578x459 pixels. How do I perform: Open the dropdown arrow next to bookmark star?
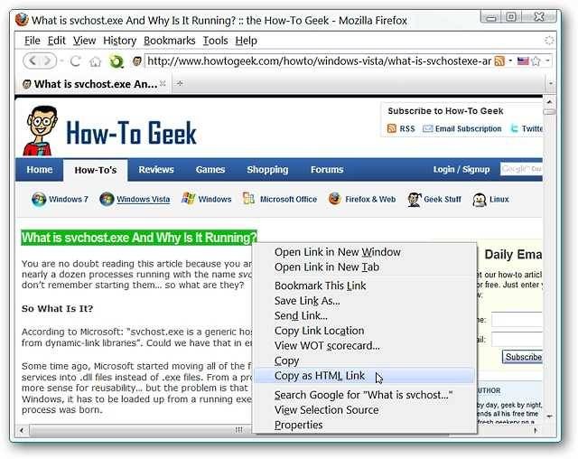point(547,61)
